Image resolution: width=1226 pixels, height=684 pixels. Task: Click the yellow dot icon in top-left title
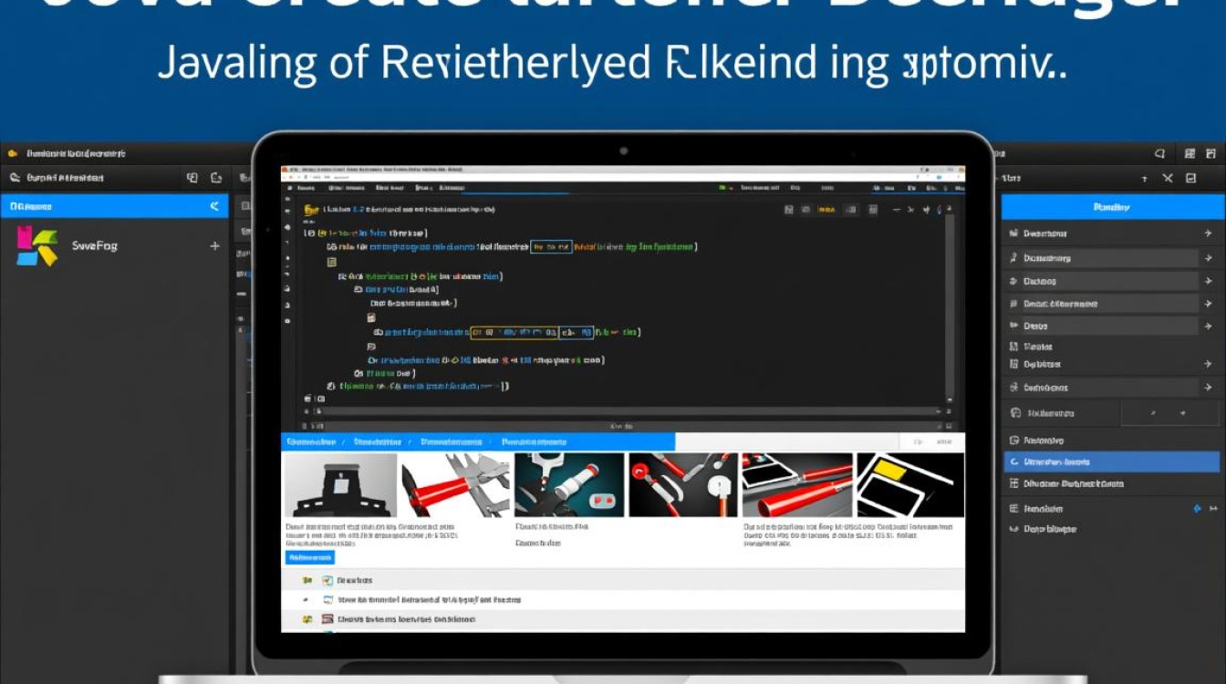tap(13, 154)
